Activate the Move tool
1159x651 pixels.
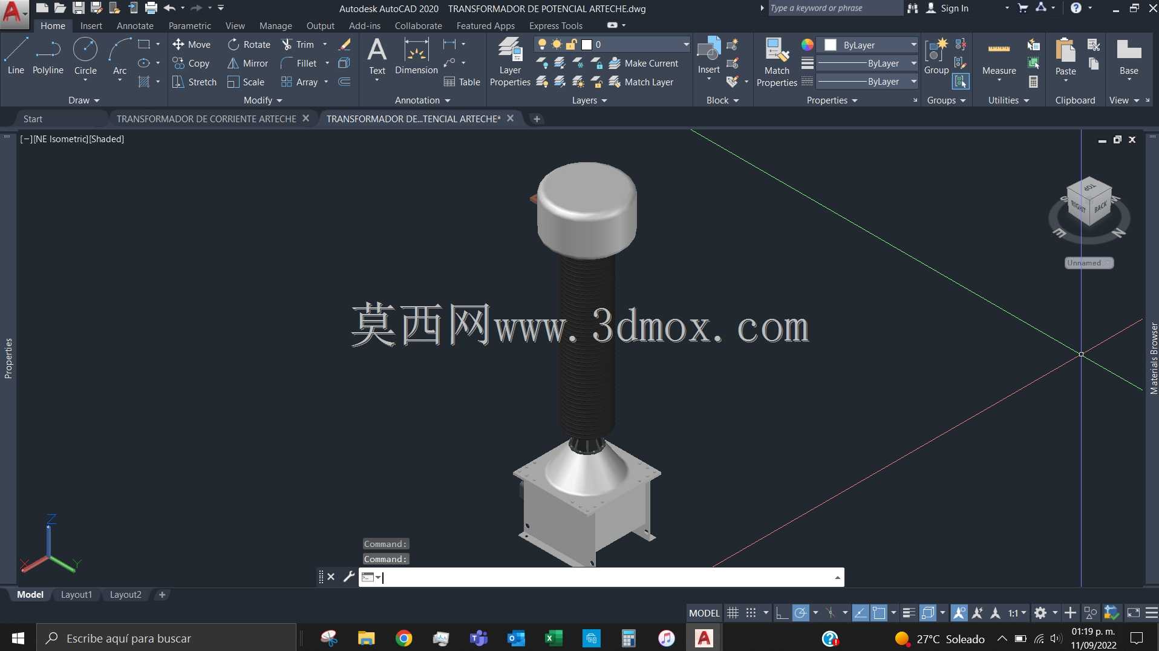(x=191, y=44)
